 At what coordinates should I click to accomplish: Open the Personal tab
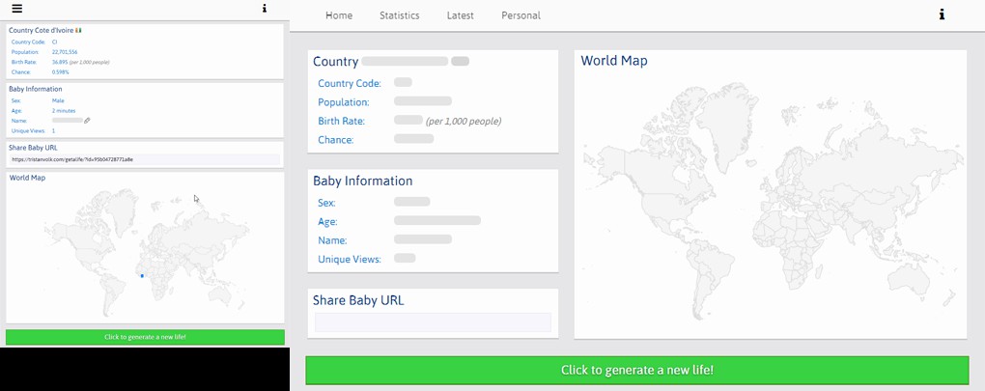click(521, 15)
